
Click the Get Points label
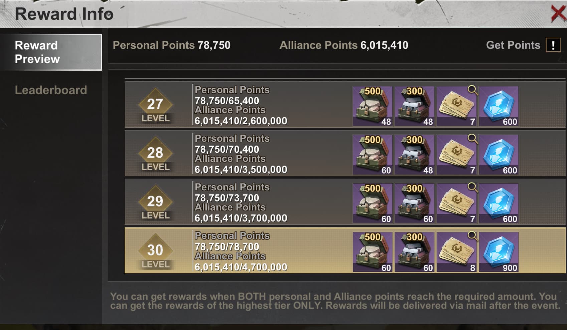click(513, 45)
